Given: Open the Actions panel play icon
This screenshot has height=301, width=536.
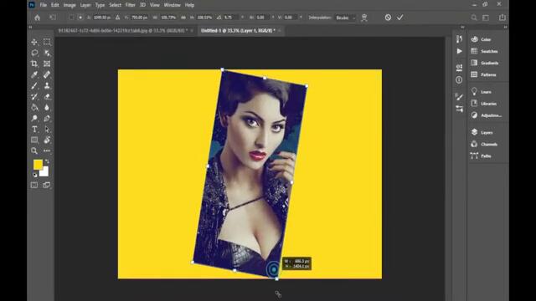Looking at the screenshot, I should pyautogui.click(x=459, y=51).
